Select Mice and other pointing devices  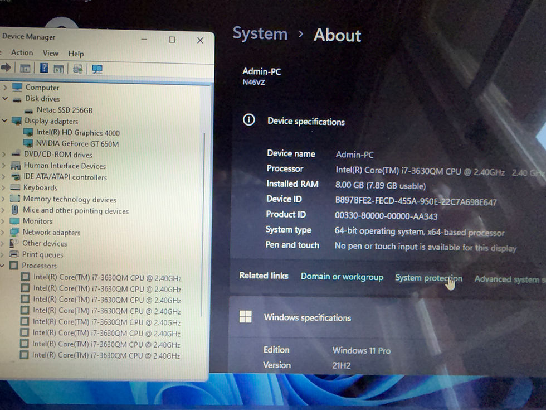[76, 211]
